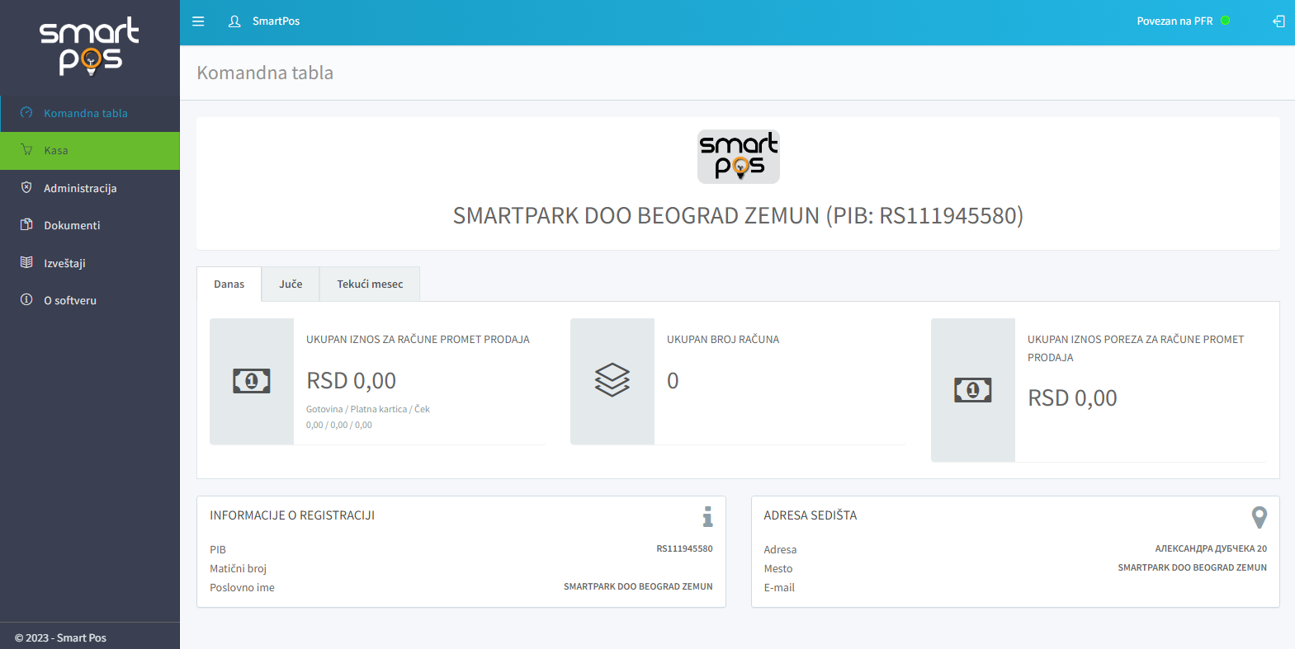
Task: Click the RSD 0,00 promet prodaja amount
Action: coord(352,380)
